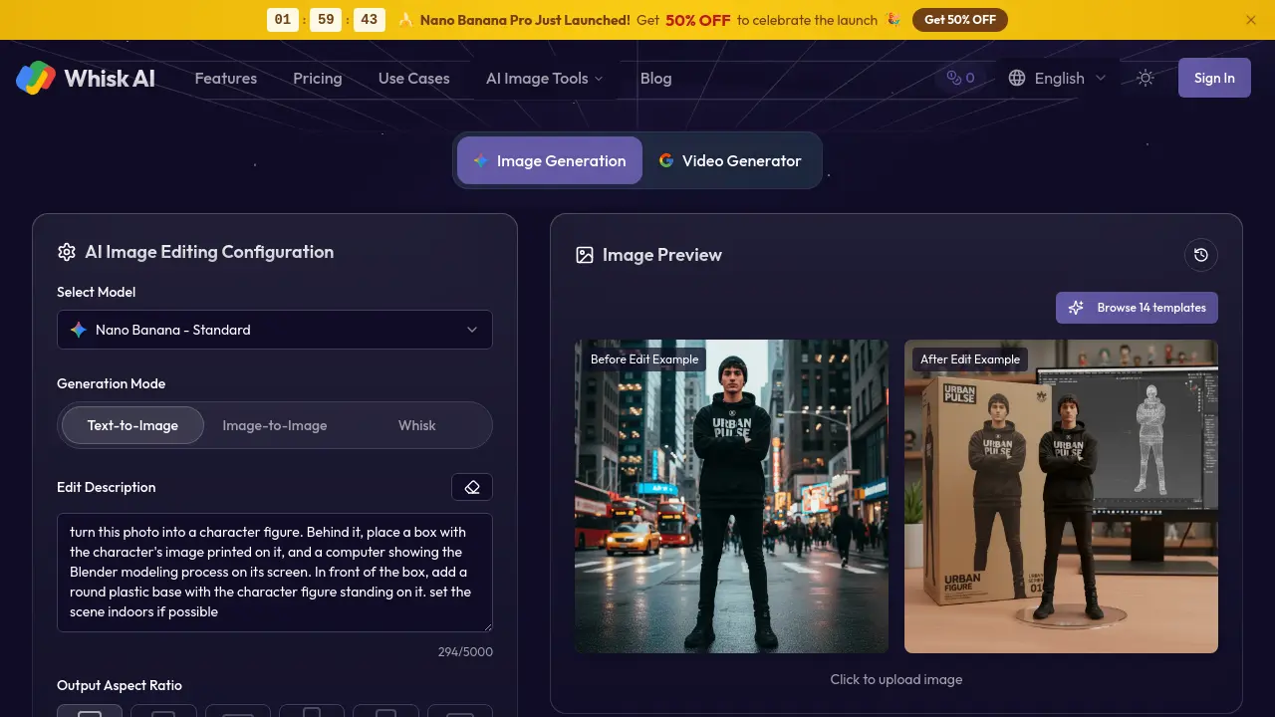Click the sparkle icon in Browse templates button

pos(1076,308)
